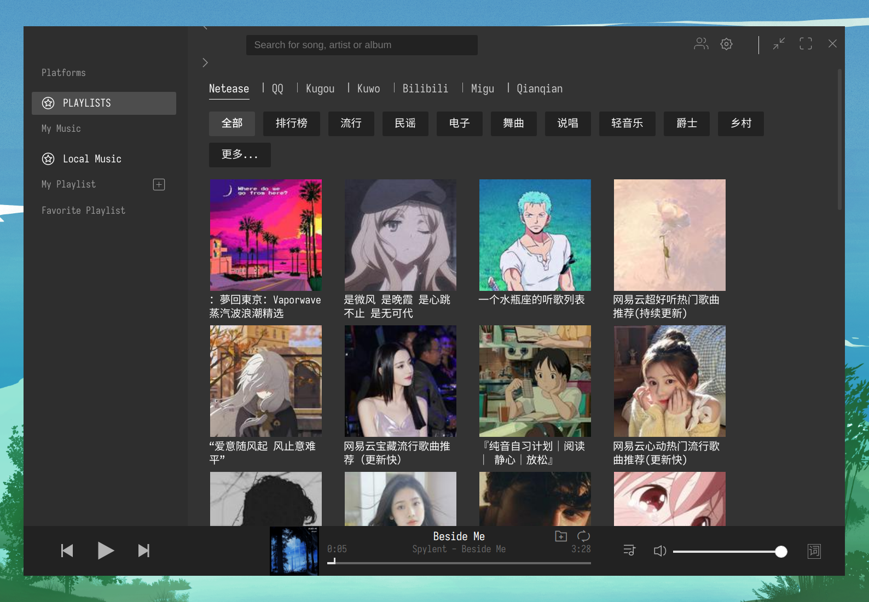Open the 一个水瓶座的听歌列表 playlist cover
This screenshot has width=869, height=602.
(535, 235)
